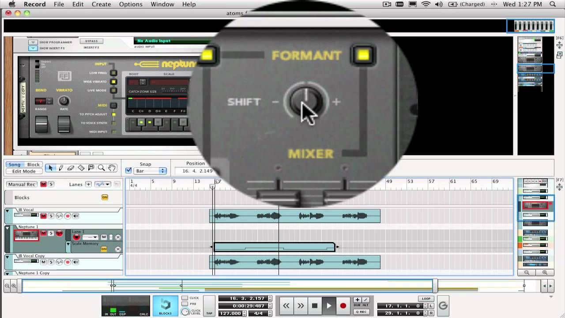Image resolution: width=565 pixels, height=318 pixels.
Task: Toggle the Wide Vibrato button
Action: click(113, 82)
